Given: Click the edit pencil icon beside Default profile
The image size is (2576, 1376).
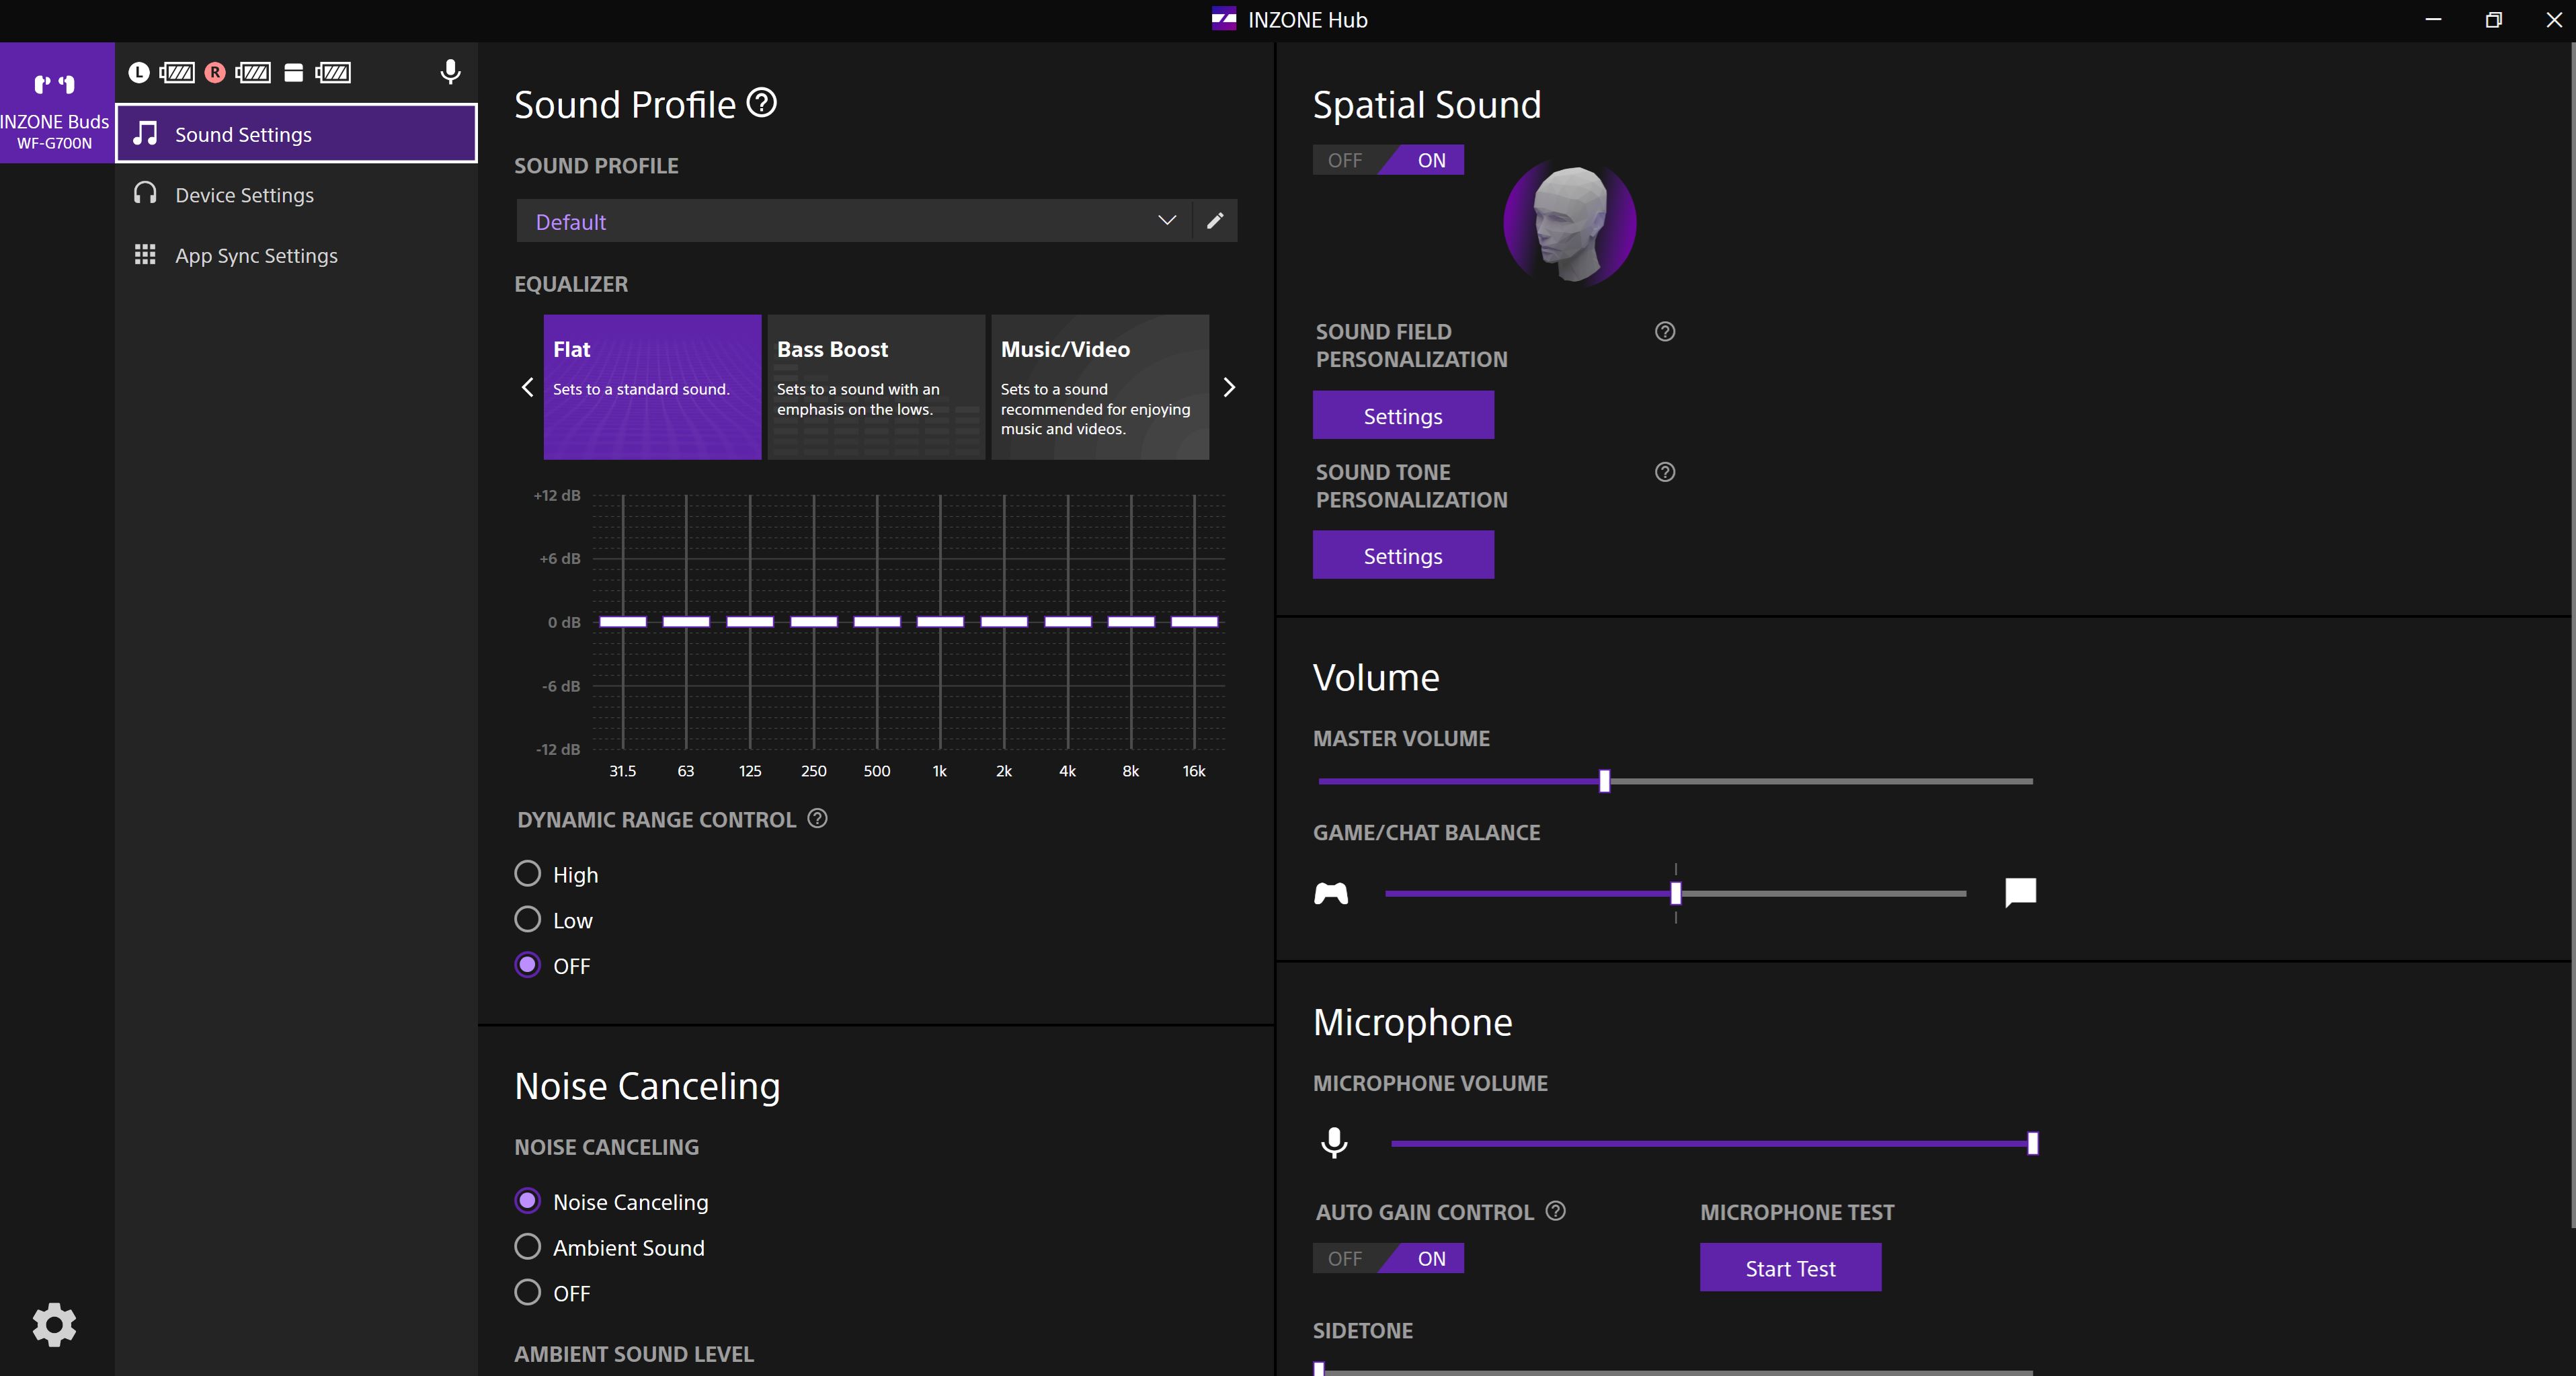Looking at the screenshot, I should pyautogui.click(x=1215, y=221).
